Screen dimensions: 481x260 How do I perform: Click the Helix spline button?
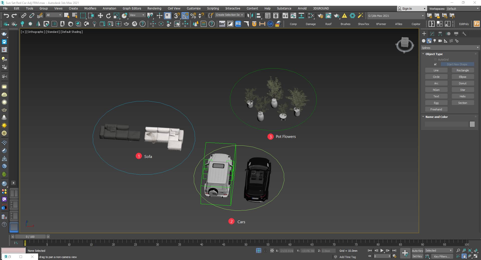point(462,96)
